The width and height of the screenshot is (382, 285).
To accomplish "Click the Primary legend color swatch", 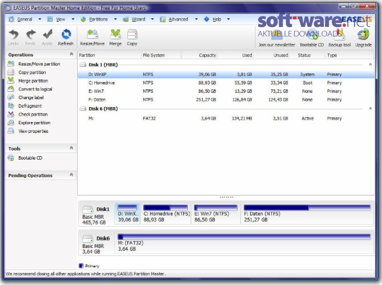I will (x=81, y=266).
